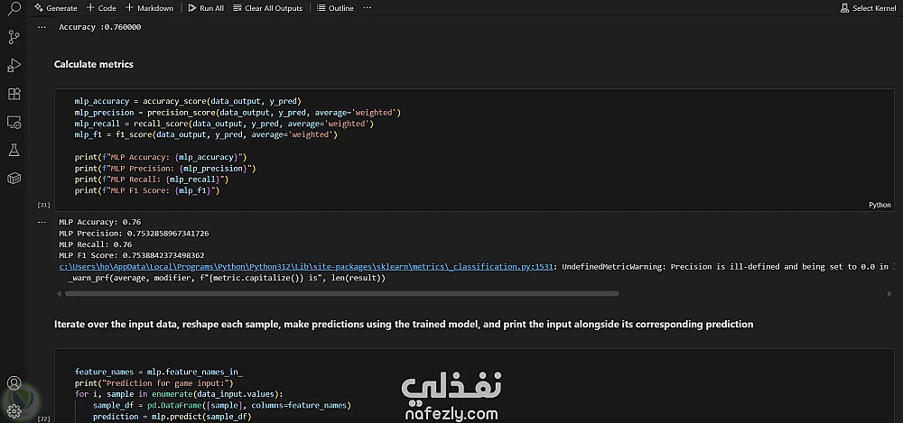Add a new Markdown cell
Screen dimensions: 903x423
tap(149, 8)
